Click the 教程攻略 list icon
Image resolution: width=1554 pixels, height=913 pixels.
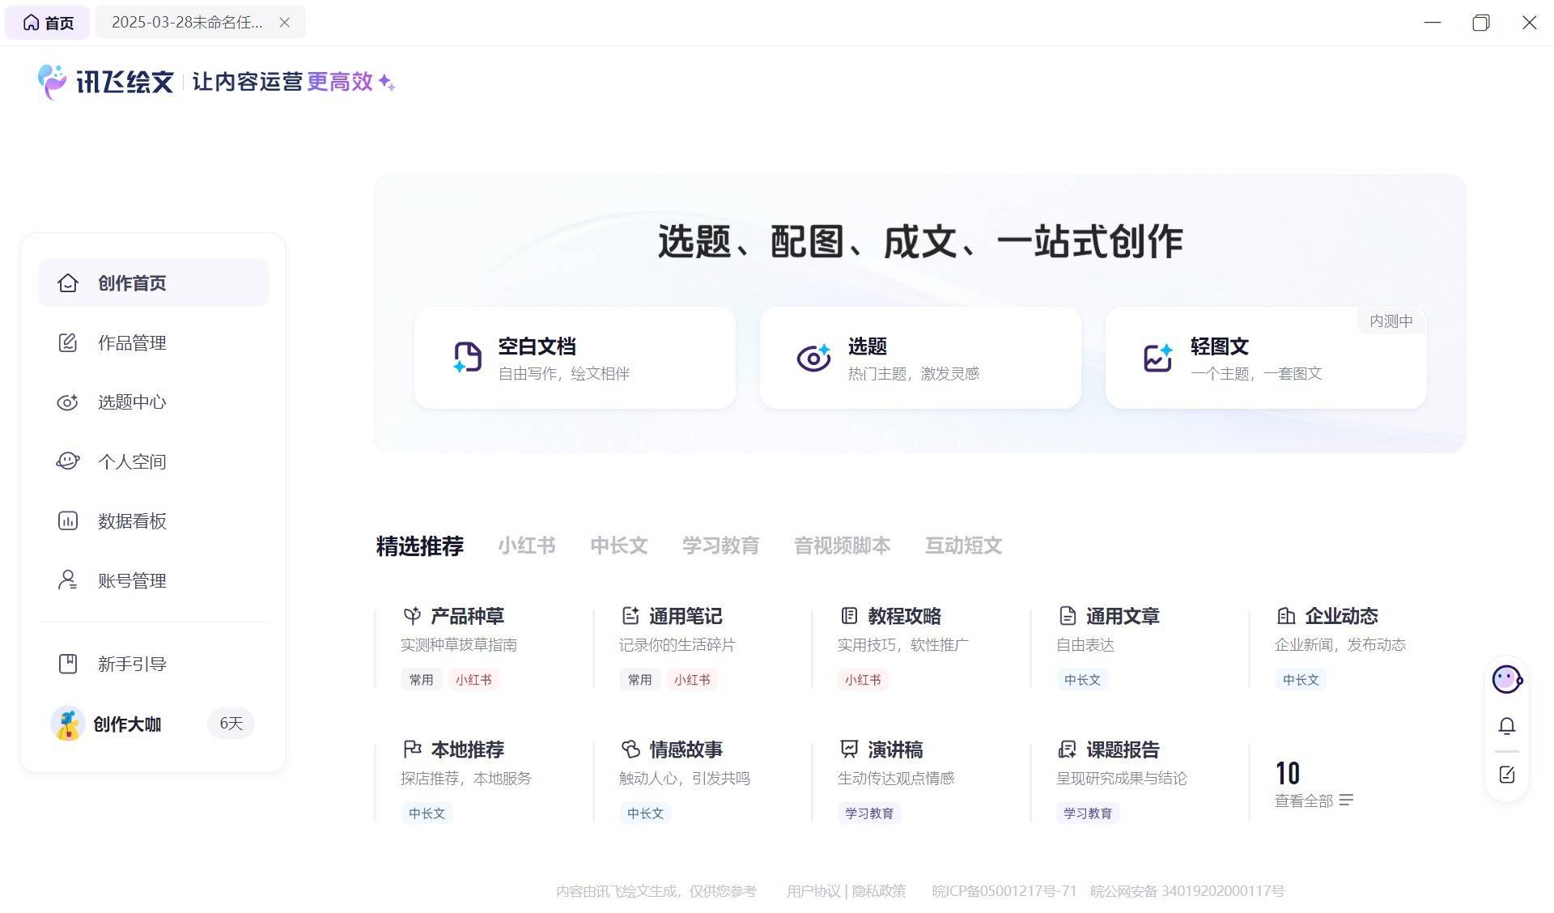pos(849,616)
